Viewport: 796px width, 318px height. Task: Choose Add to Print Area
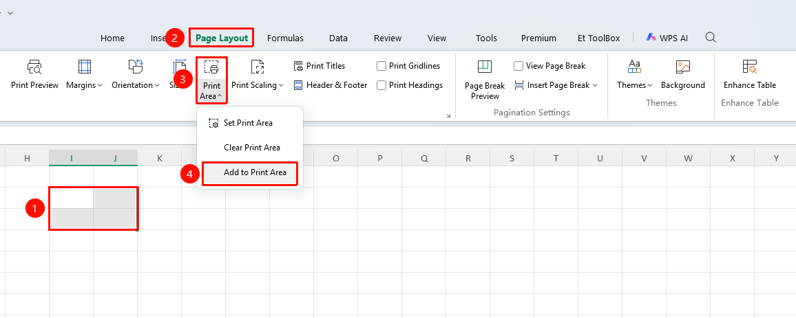click(250, 172)
